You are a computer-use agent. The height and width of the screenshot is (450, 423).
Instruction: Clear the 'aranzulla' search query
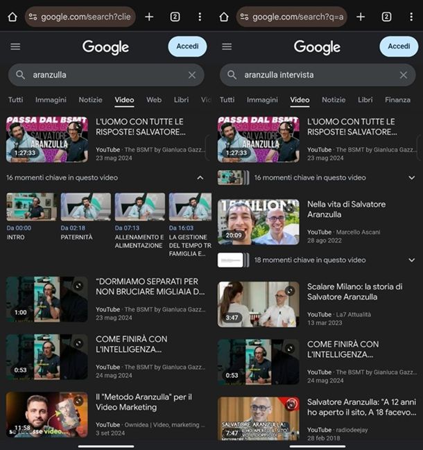[x=192, y=75]
